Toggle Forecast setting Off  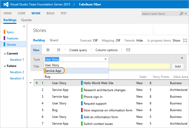95,41
